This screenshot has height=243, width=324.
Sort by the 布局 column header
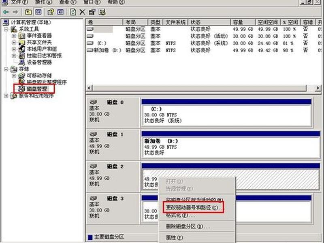pos(135,22)
